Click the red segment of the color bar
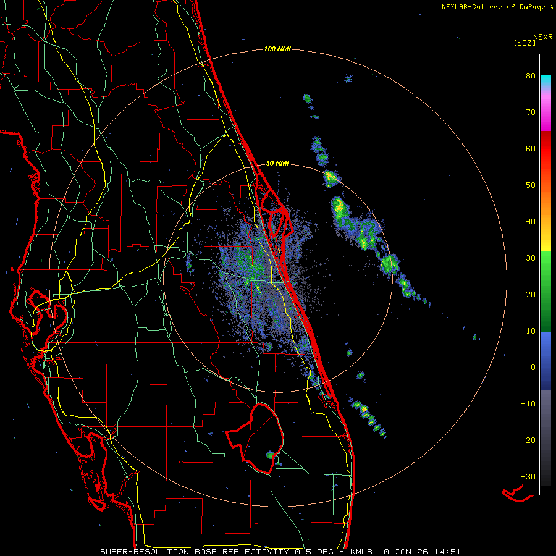 [x=545, y=149]
